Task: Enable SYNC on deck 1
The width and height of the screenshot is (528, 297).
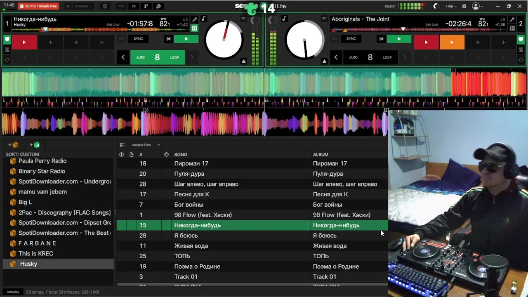Action: click(138, 39)
